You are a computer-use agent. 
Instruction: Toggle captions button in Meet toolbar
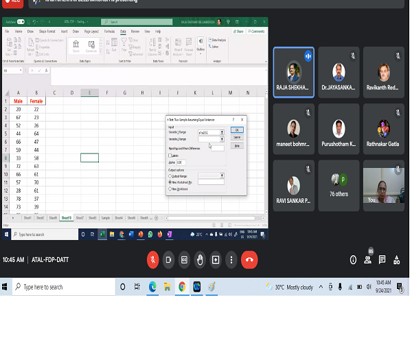pyautogui.click(x=184, y=260)
